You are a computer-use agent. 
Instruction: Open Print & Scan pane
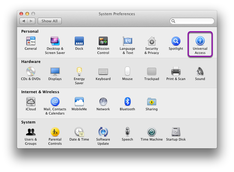click(x=176, y=73)
